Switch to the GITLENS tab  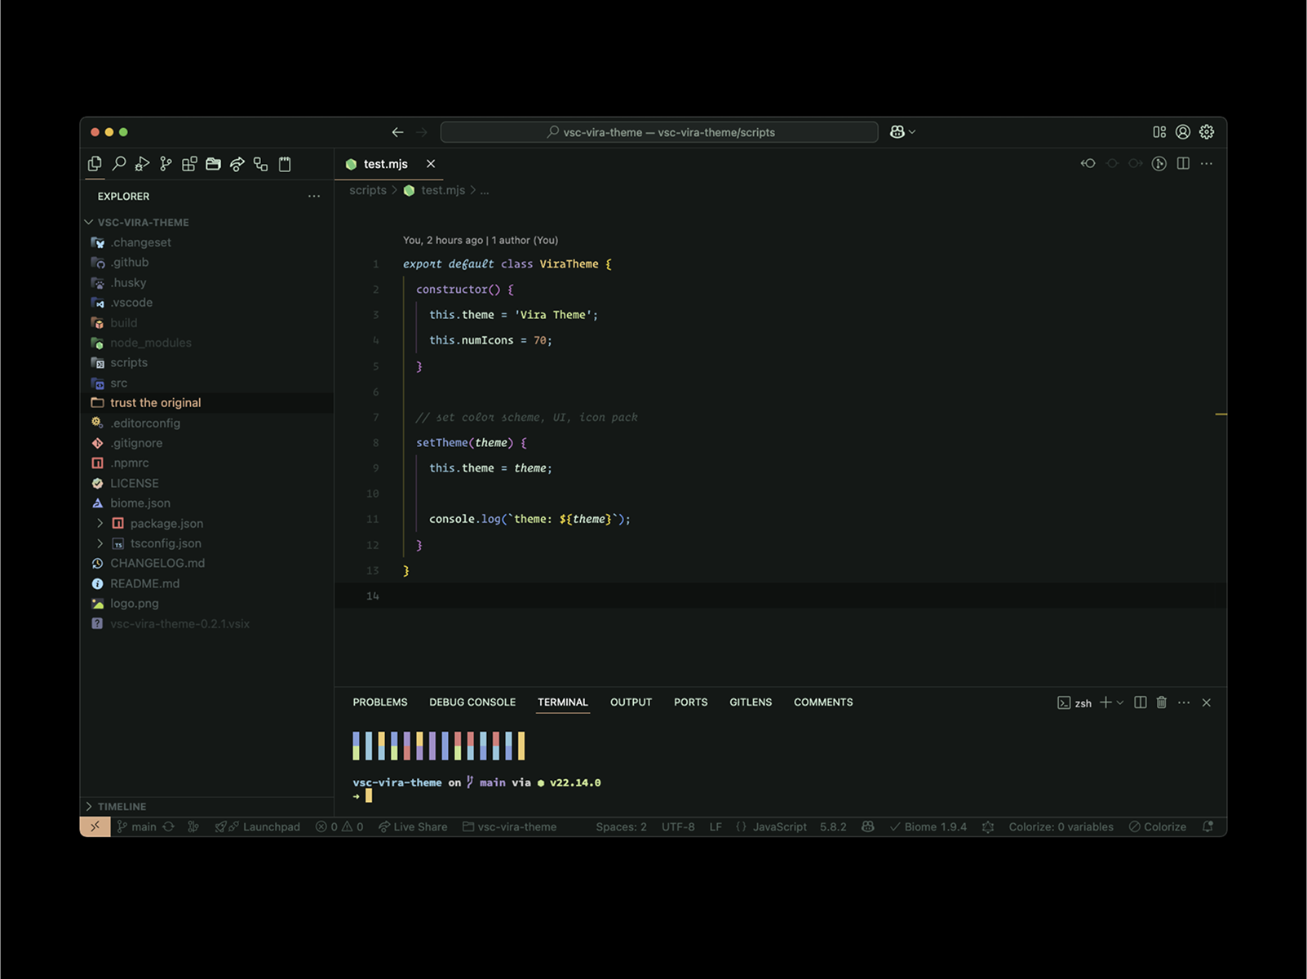tap(751, 702)
